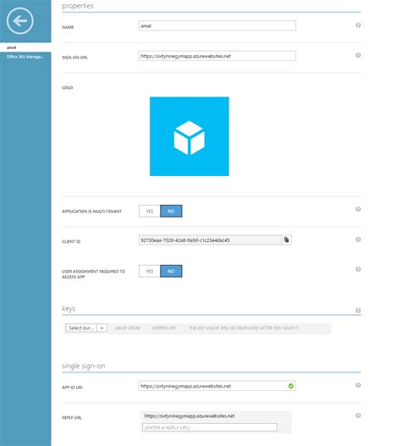Select NO for application is multi-tenant
The image size is (401, 446).
point(171,211)
